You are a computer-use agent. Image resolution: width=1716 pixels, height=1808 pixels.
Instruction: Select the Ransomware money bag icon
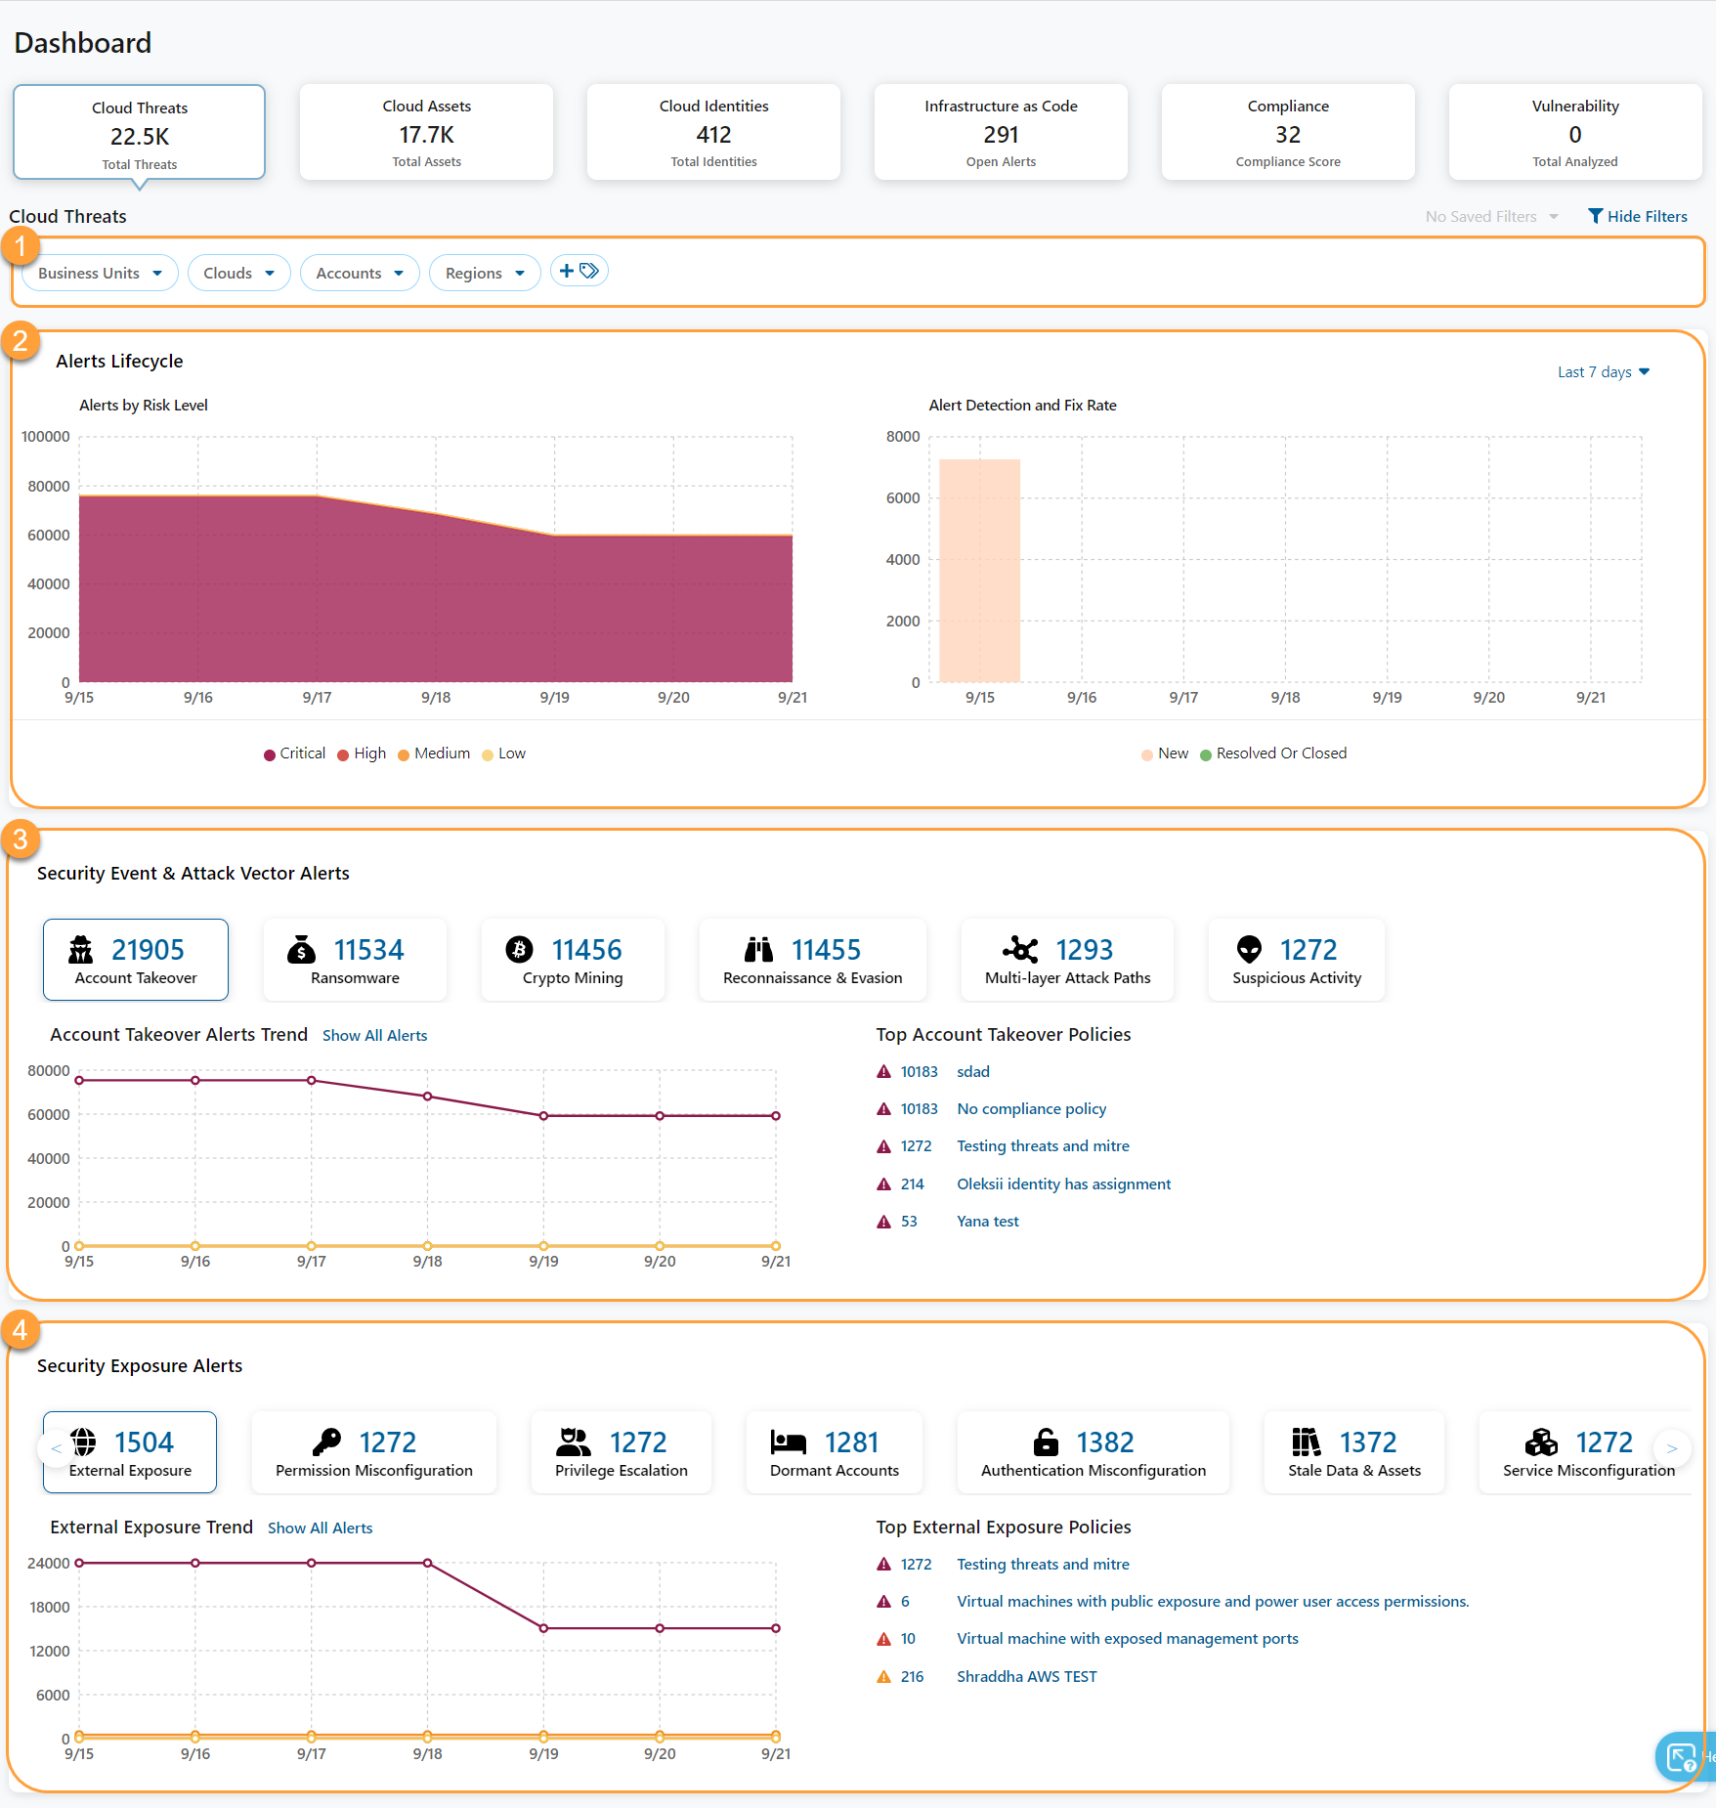[x=301, y=949]
